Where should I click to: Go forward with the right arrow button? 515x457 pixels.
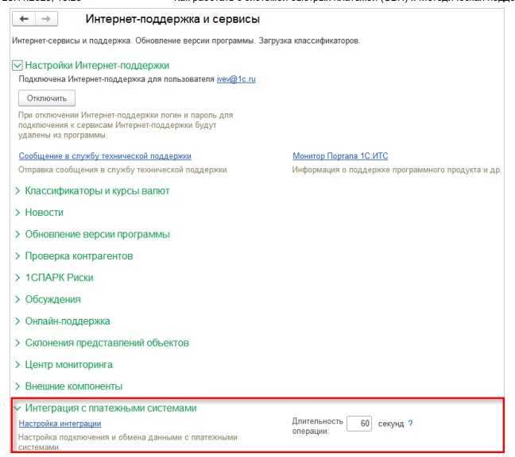(x=46, y=19)
